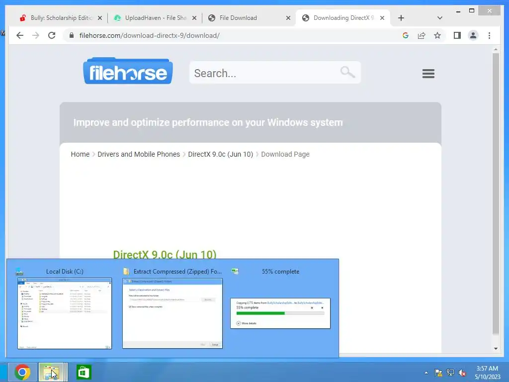Image resolution: width=509 pixels, height=382 pixels.
Task: Expand More details in copy preview
Action: tap(247, 323)
